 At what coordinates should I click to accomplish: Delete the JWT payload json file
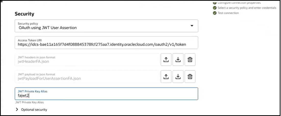190,76
